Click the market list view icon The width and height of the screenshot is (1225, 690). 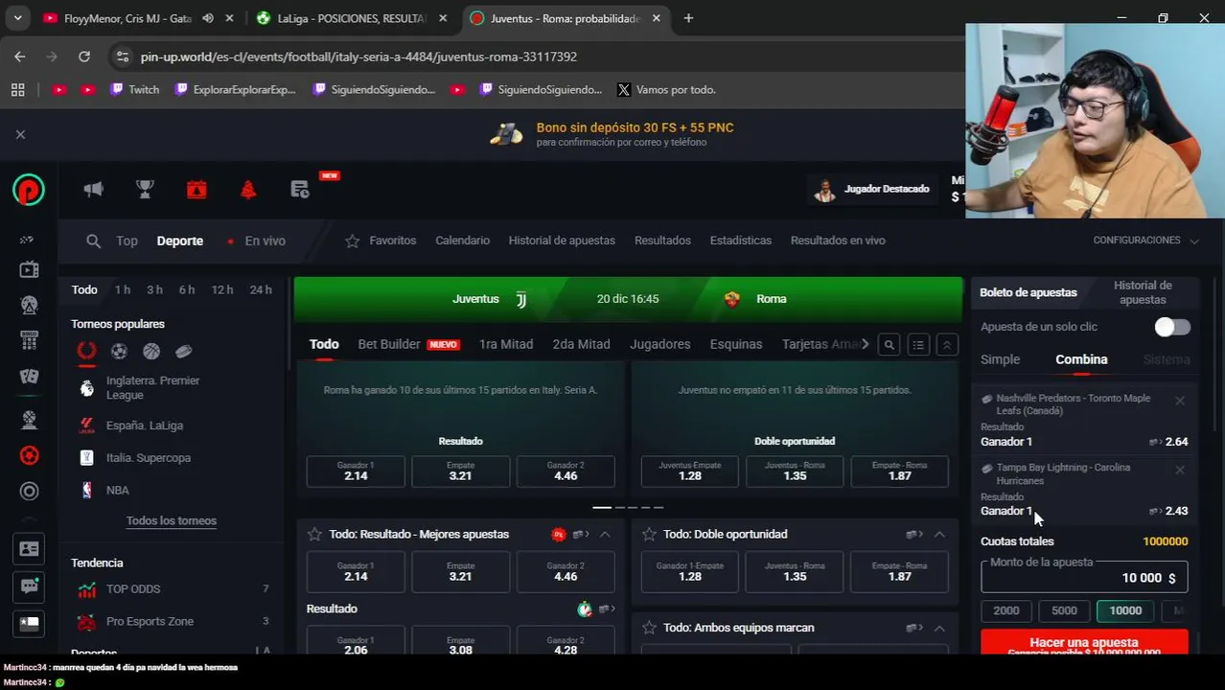[x=917, y=345]
